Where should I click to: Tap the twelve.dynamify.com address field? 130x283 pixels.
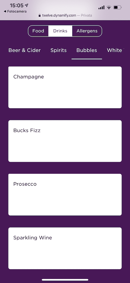[65, 16]
